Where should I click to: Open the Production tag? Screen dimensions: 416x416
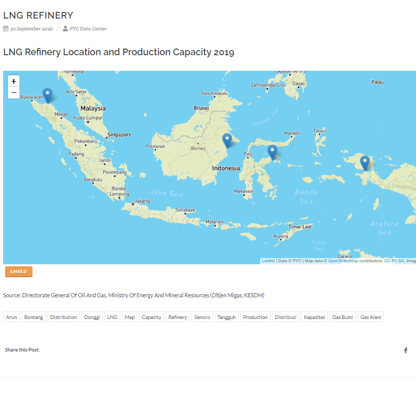[255, 317]
